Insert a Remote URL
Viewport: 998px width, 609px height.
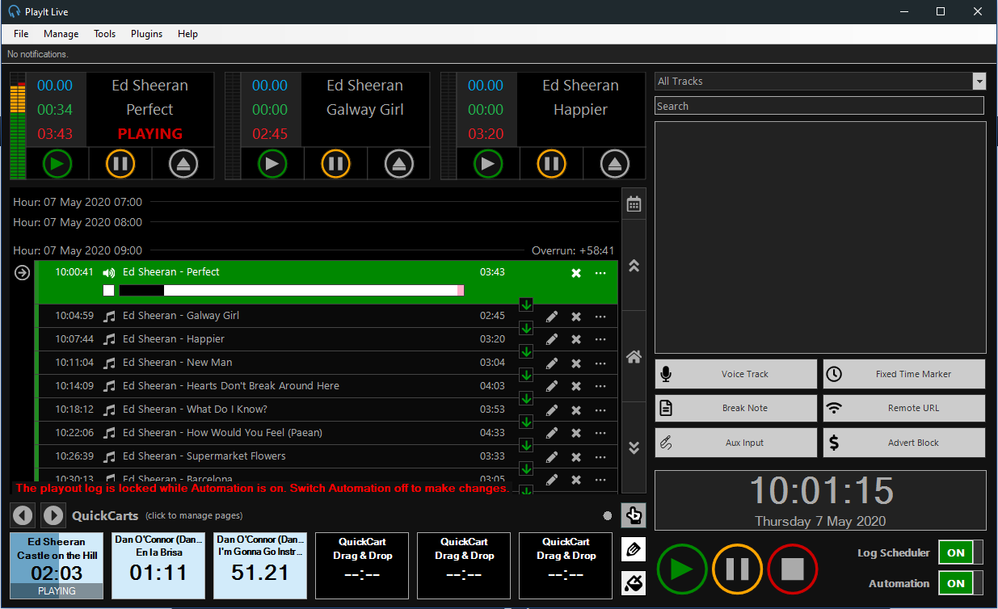click(904, 408)
